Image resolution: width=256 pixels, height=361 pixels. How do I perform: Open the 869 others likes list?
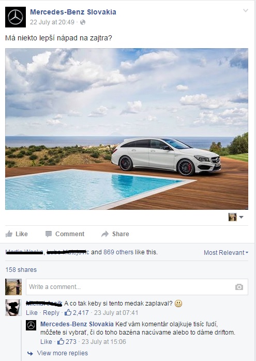(118, 252)
